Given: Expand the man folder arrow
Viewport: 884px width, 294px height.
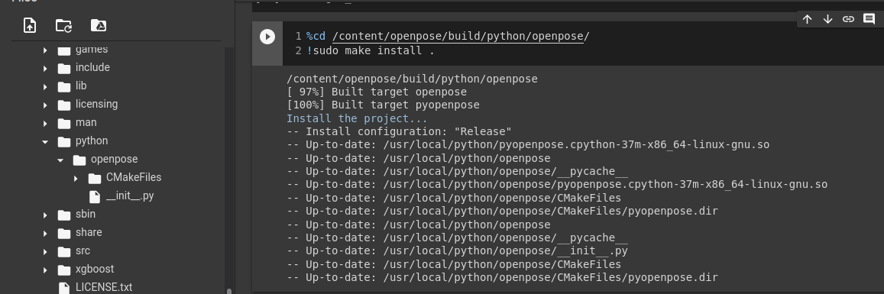Looking at the screenshot, I should [x=45, y=124].
